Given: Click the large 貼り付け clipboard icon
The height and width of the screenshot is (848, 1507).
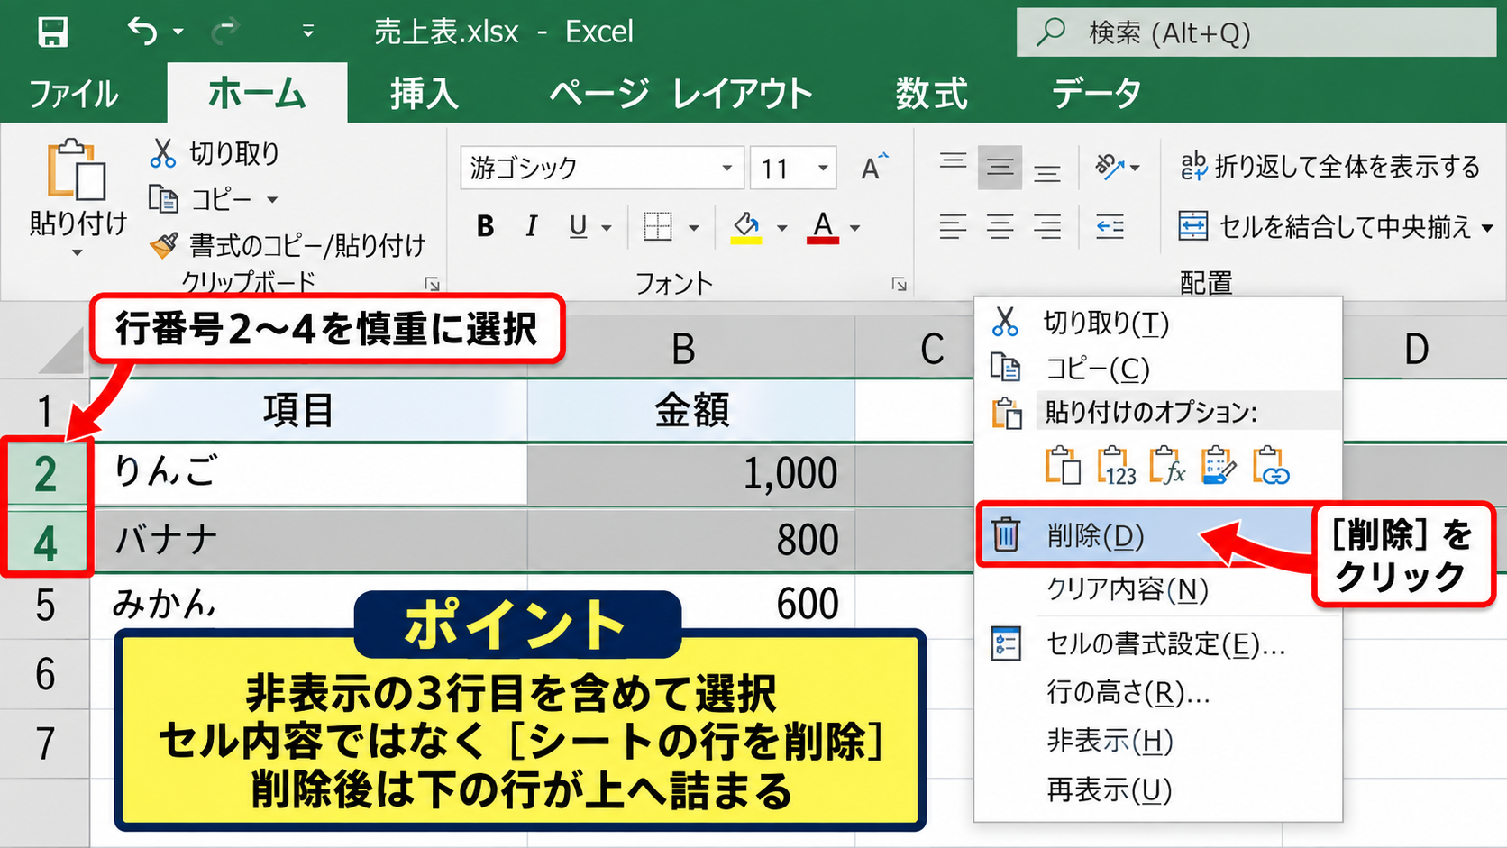Looking at the screenshot, I should pyautogui.click(x=77, y=169).
